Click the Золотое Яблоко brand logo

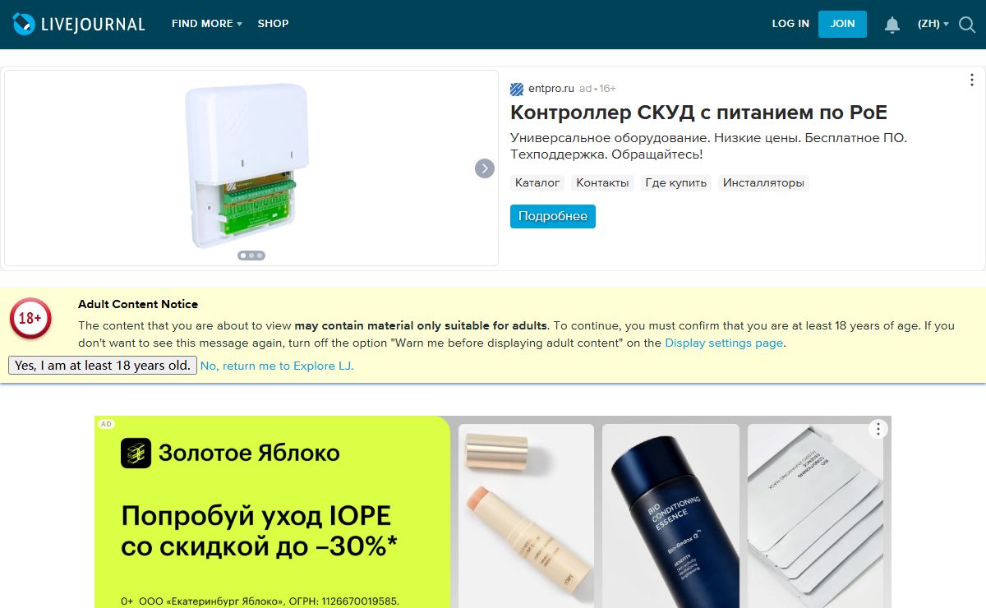(136, 453)
